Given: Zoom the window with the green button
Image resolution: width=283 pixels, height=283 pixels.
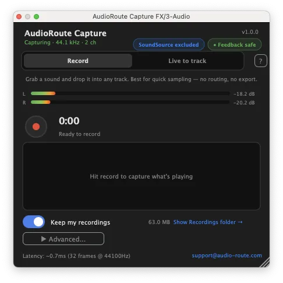Looking at the screenshot, I should [x=36, y=17].
